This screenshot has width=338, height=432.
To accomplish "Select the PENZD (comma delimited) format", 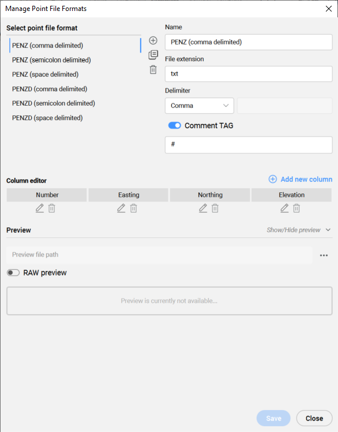I will pyautogui.click(x=50, y=89).
